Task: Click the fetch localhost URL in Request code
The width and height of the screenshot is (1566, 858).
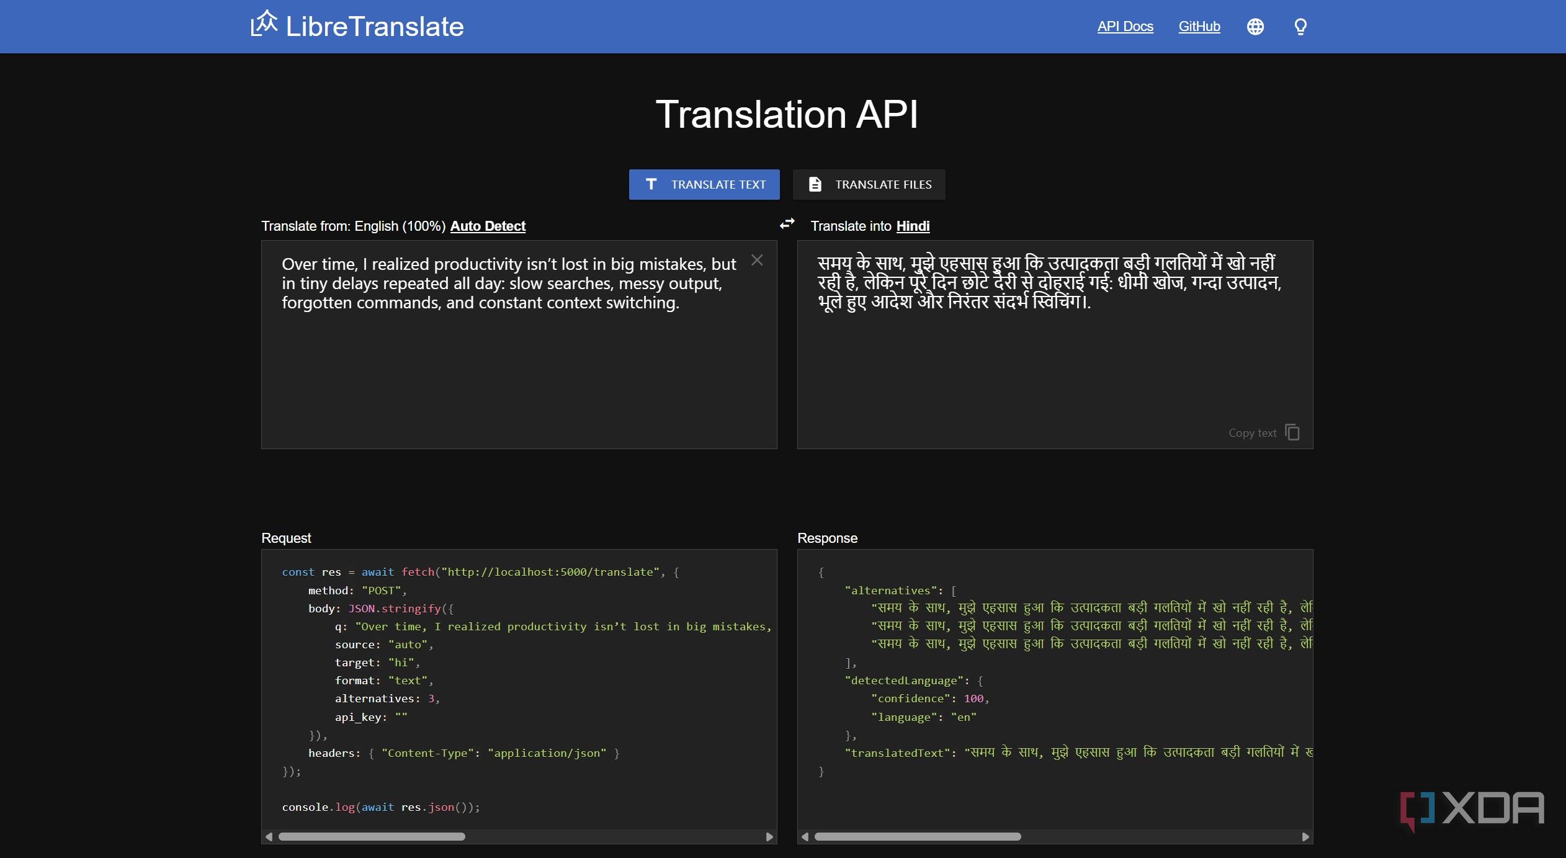Action: 550,572
